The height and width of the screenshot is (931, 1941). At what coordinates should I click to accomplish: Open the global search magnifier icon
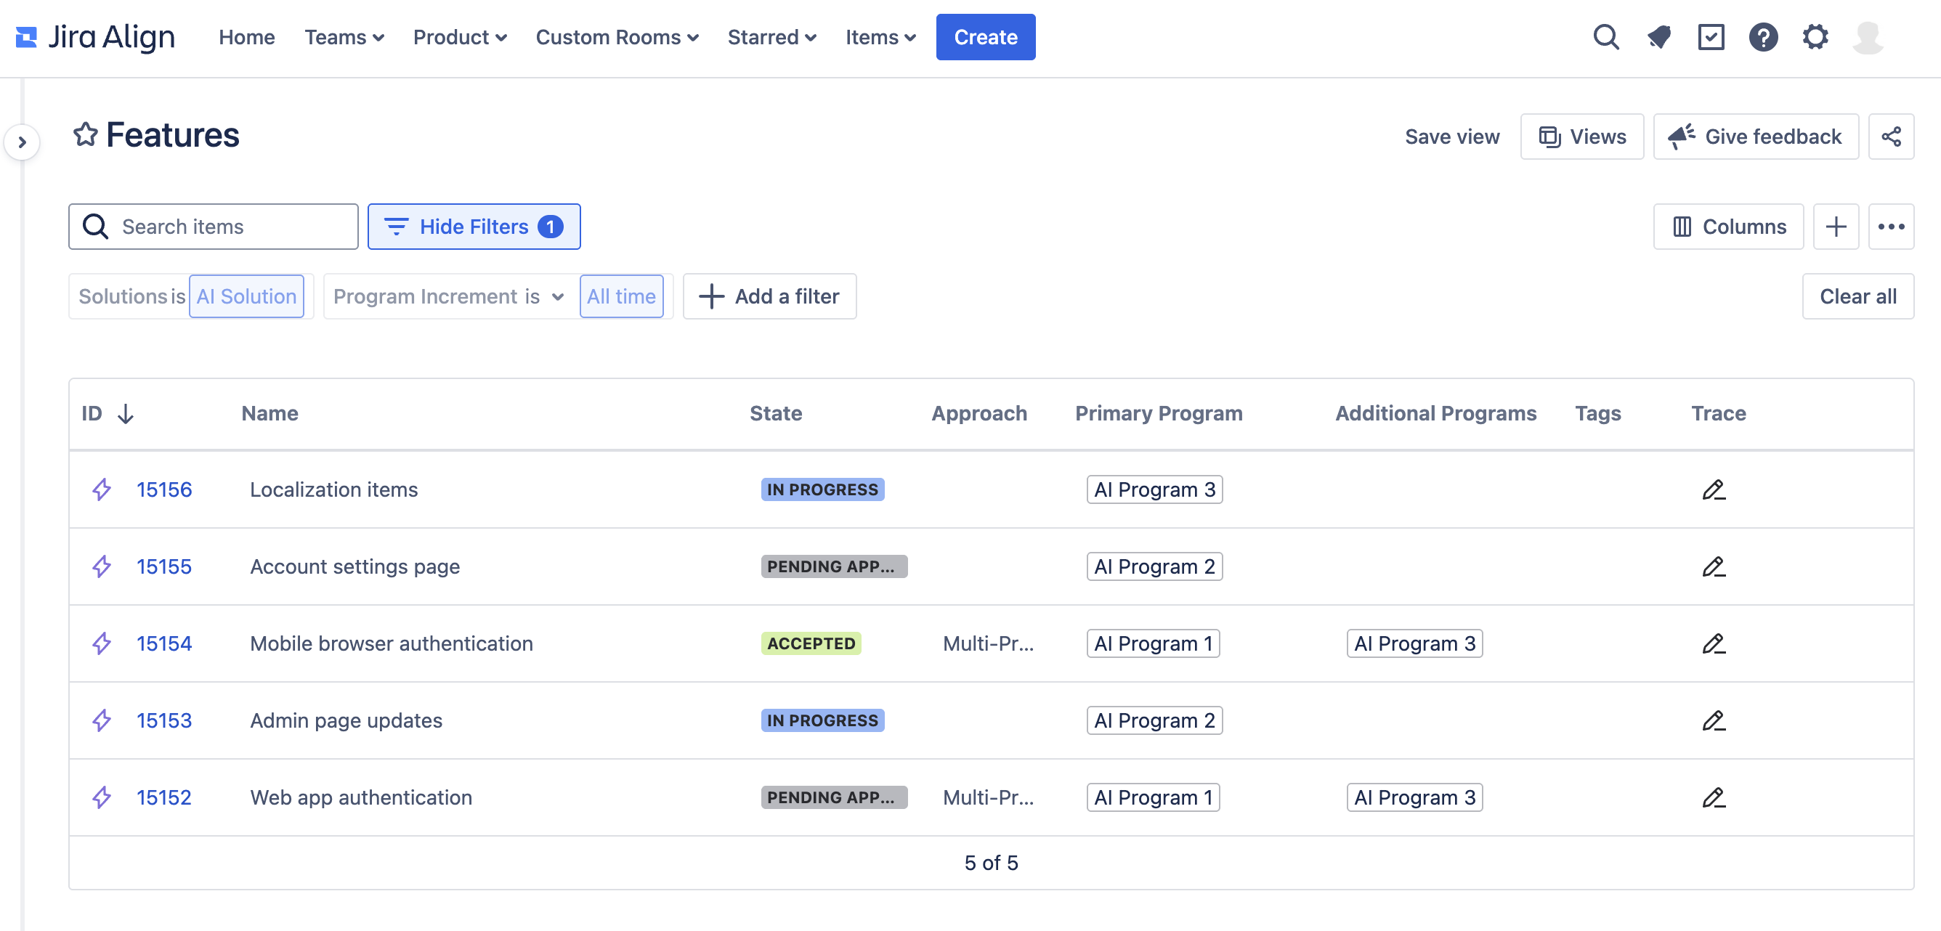[1605, 37]
